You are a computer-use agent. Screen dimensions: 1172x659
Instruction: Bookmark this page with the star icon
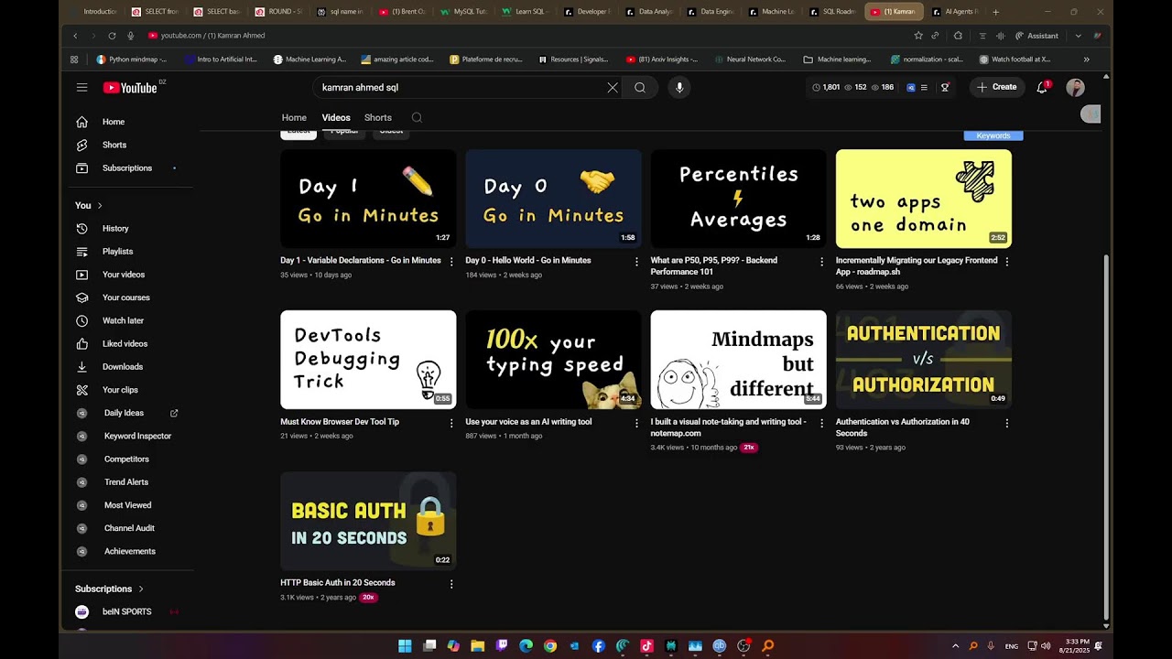(x=918, y=36)
